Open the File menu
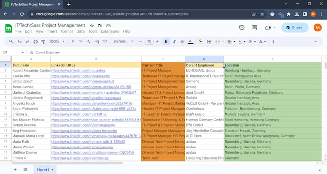 18,31
